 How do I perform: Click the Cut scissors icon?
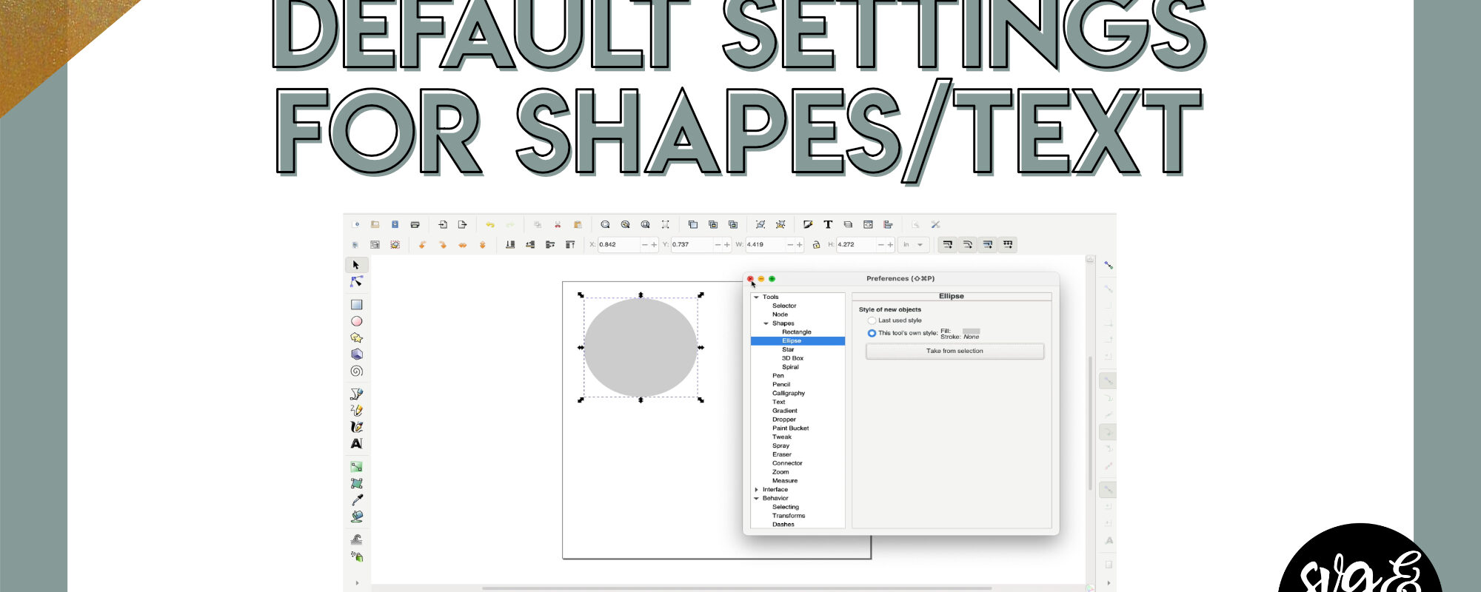[558, 224]
